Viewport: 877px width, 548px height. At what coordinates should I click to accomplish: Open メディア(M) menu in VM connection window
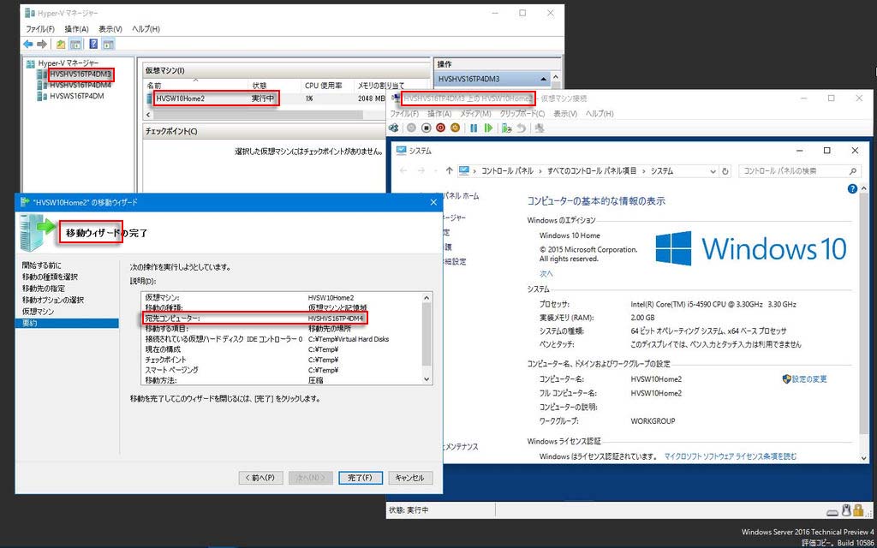tap(475, 114)
